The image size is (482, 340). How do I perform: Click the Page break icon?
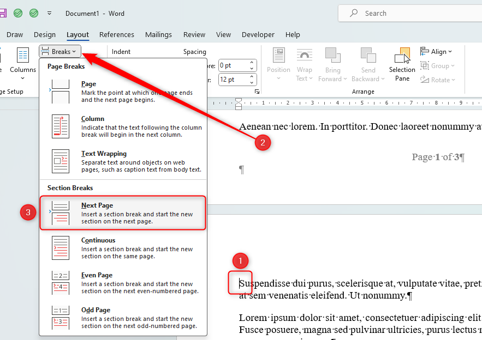pos(61,92)
